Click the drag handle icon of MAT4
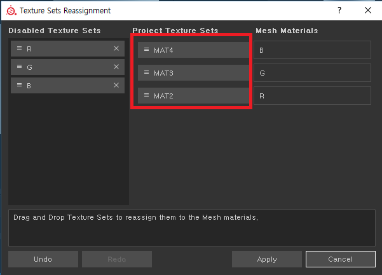 click(146, 50)
